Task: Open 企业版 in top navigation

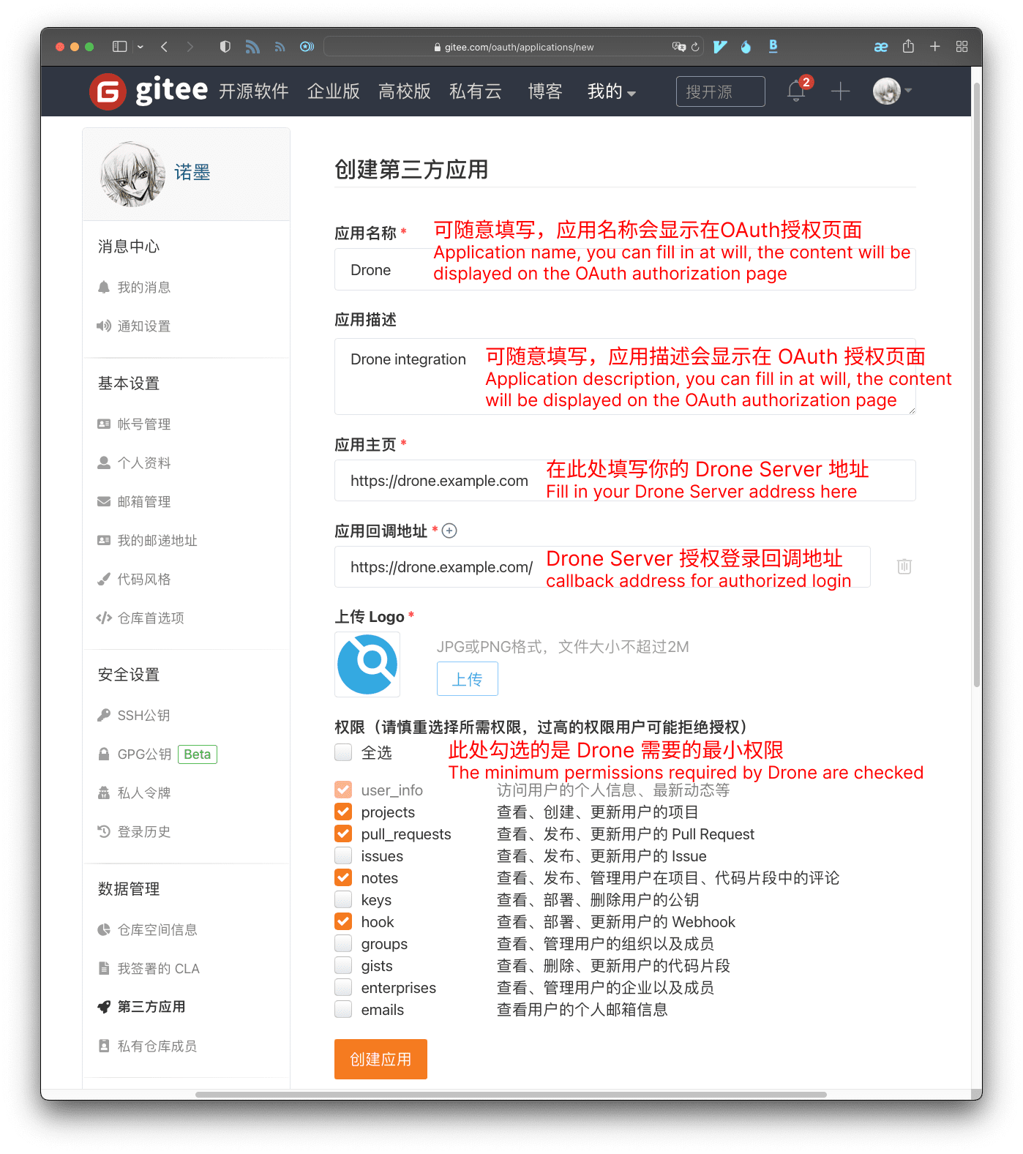Action: coord(334,91)
